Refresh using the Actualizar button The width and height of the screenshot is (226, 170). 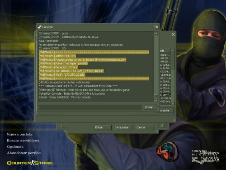coord(124,127)
